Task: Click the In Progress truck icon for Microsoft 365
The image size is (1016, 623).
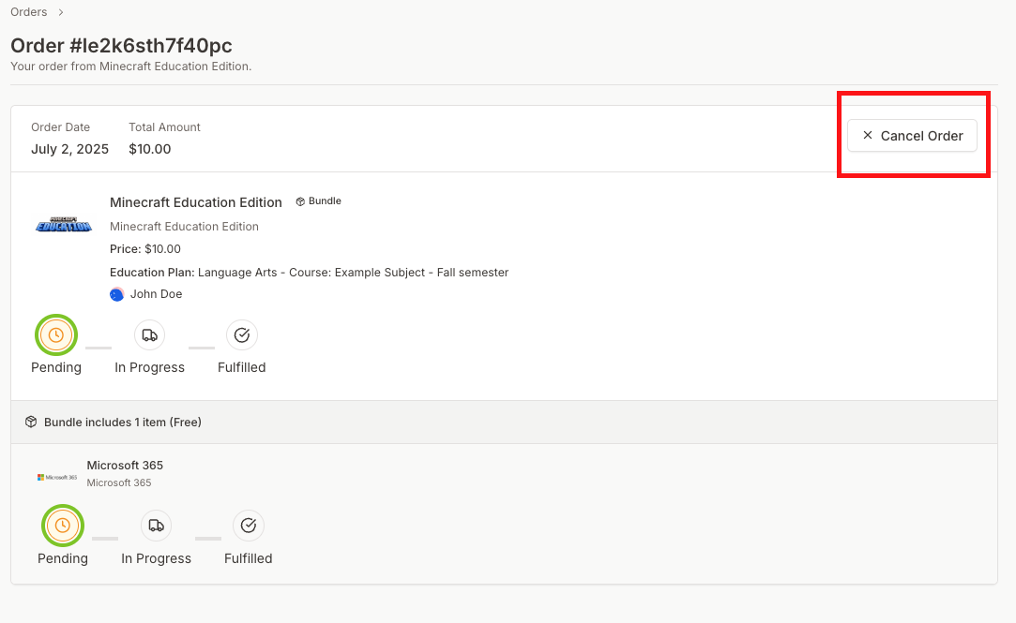Action: [x=156, y=526]
